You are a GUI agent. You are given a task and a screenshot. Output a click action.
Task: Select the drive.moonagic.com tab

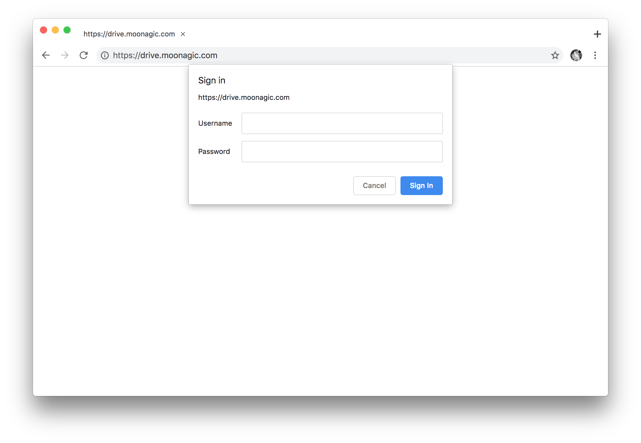(x=129, y=34)
